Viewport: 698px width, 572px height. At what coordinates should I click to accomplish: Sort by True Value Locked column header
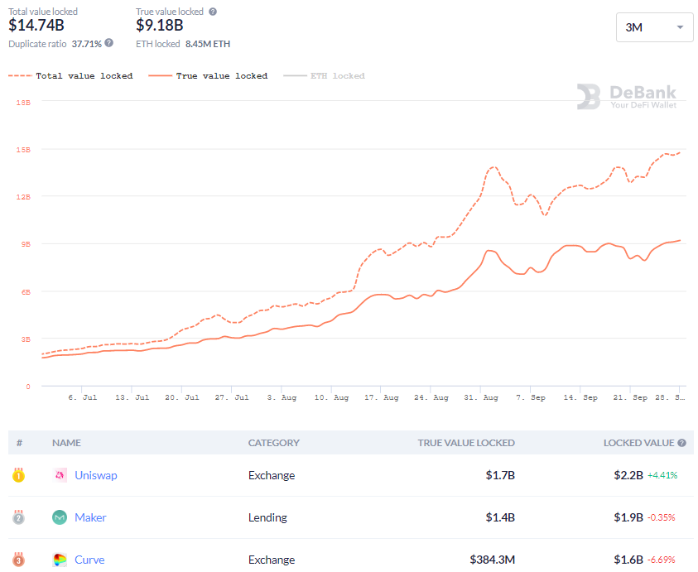[466, 443]
